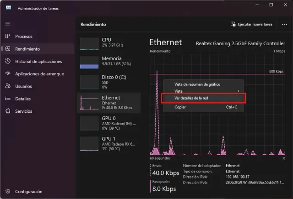Open the Aplicaciones de arranque icon
Image resolution: width=293 pixels, height=199 pixels.
point(8,73)
